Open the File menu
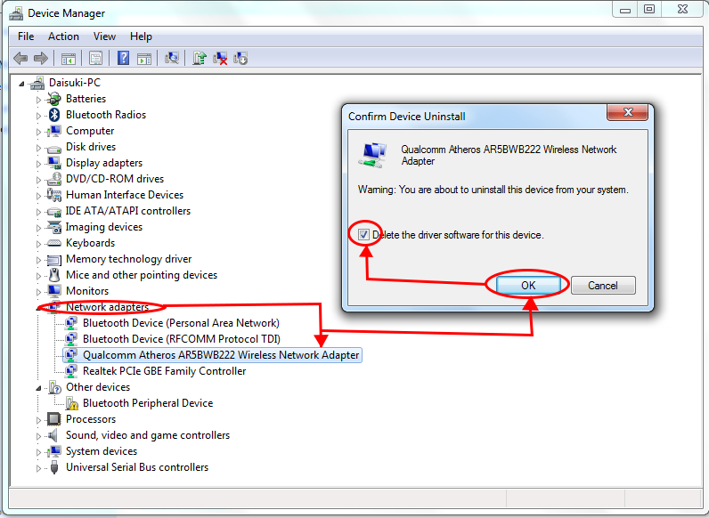This screenshot has height=518, width=709. click(26, 36)
